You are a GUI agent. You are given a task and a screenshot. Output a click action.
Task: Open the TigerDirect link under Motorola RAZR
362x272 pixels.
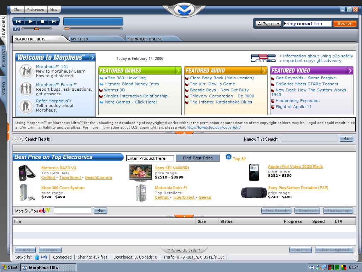(x=70, y=178)
